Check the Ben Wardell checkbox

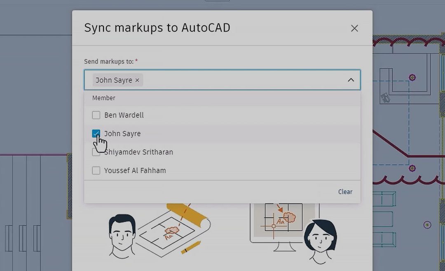(x=96, y=115)
